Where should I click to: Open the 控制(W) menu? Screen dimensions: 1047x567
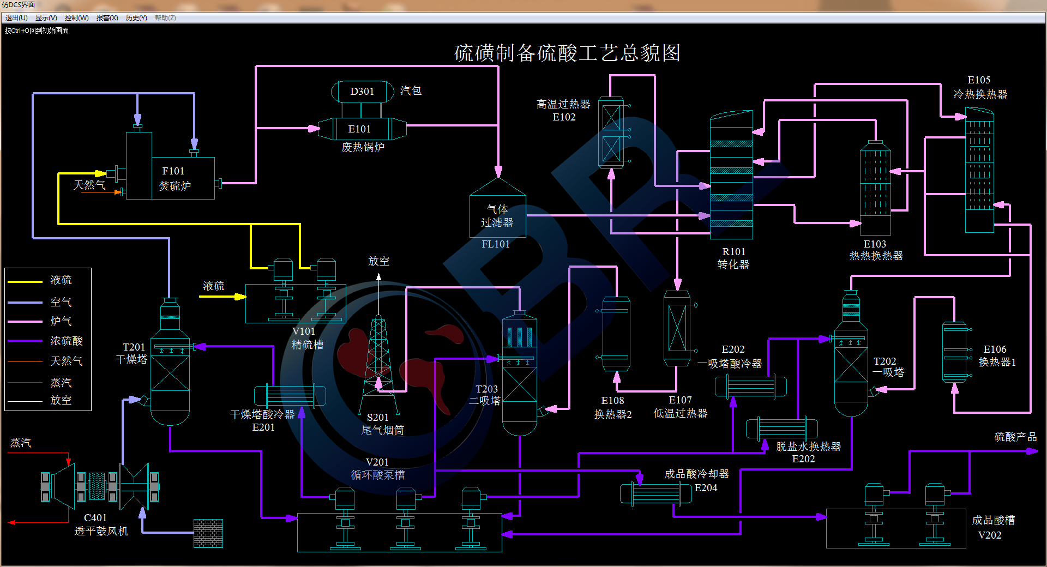click(x=76, y=18)
